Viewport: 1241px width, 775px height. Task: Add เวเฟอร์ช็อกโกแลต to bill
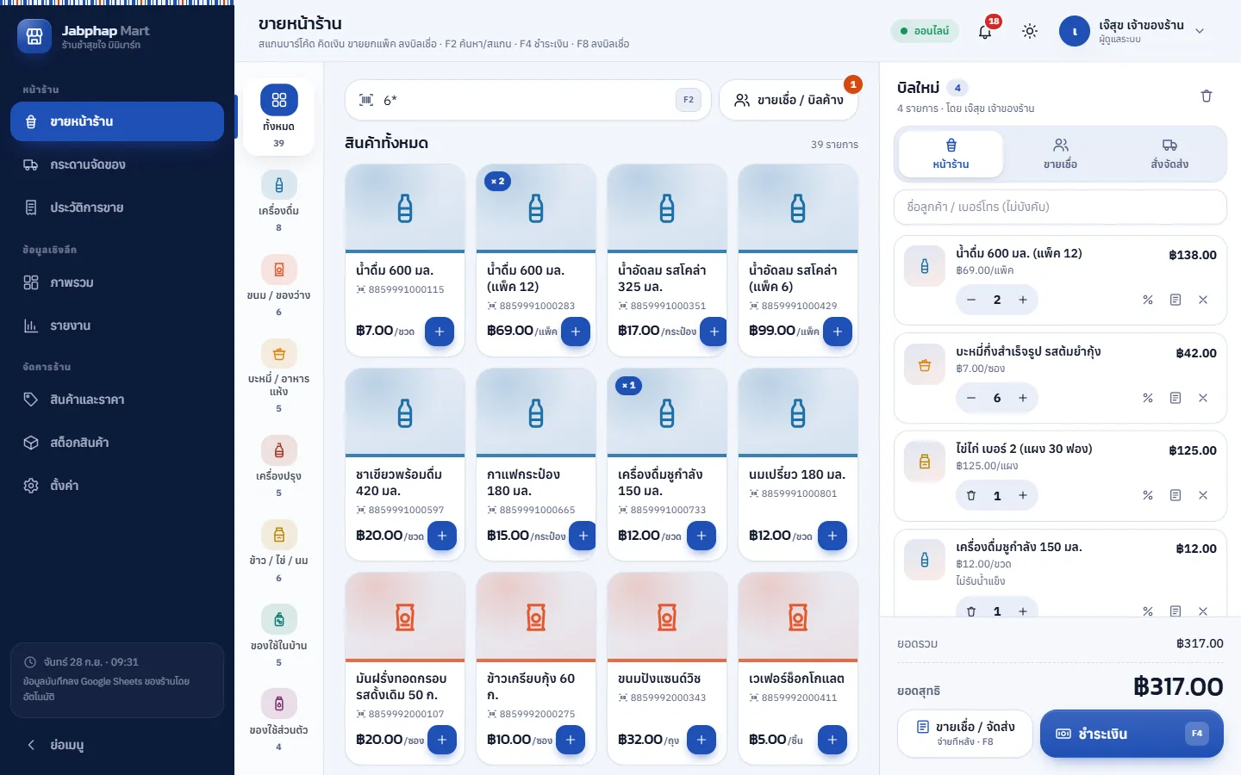coord(833,740)
